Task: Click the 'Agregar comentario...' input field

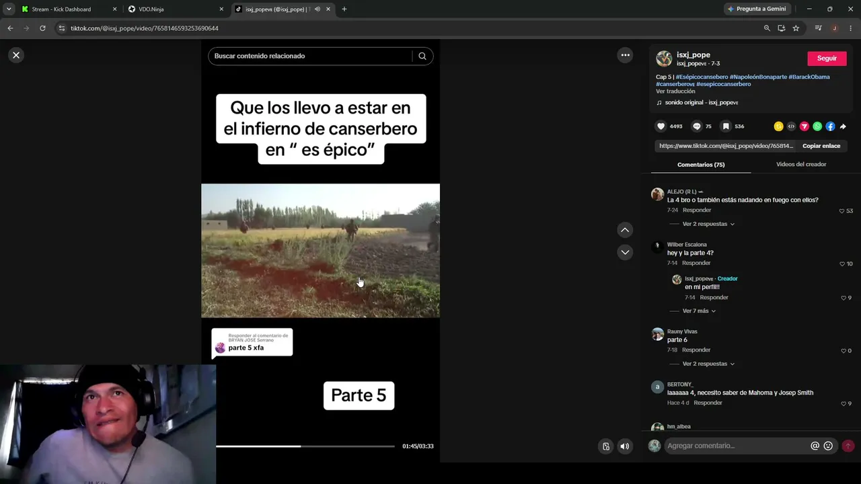Action: click(x=737, y=446)
